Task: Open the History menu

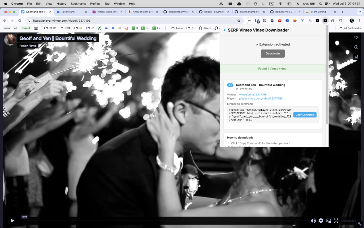Action: (61, 4)
